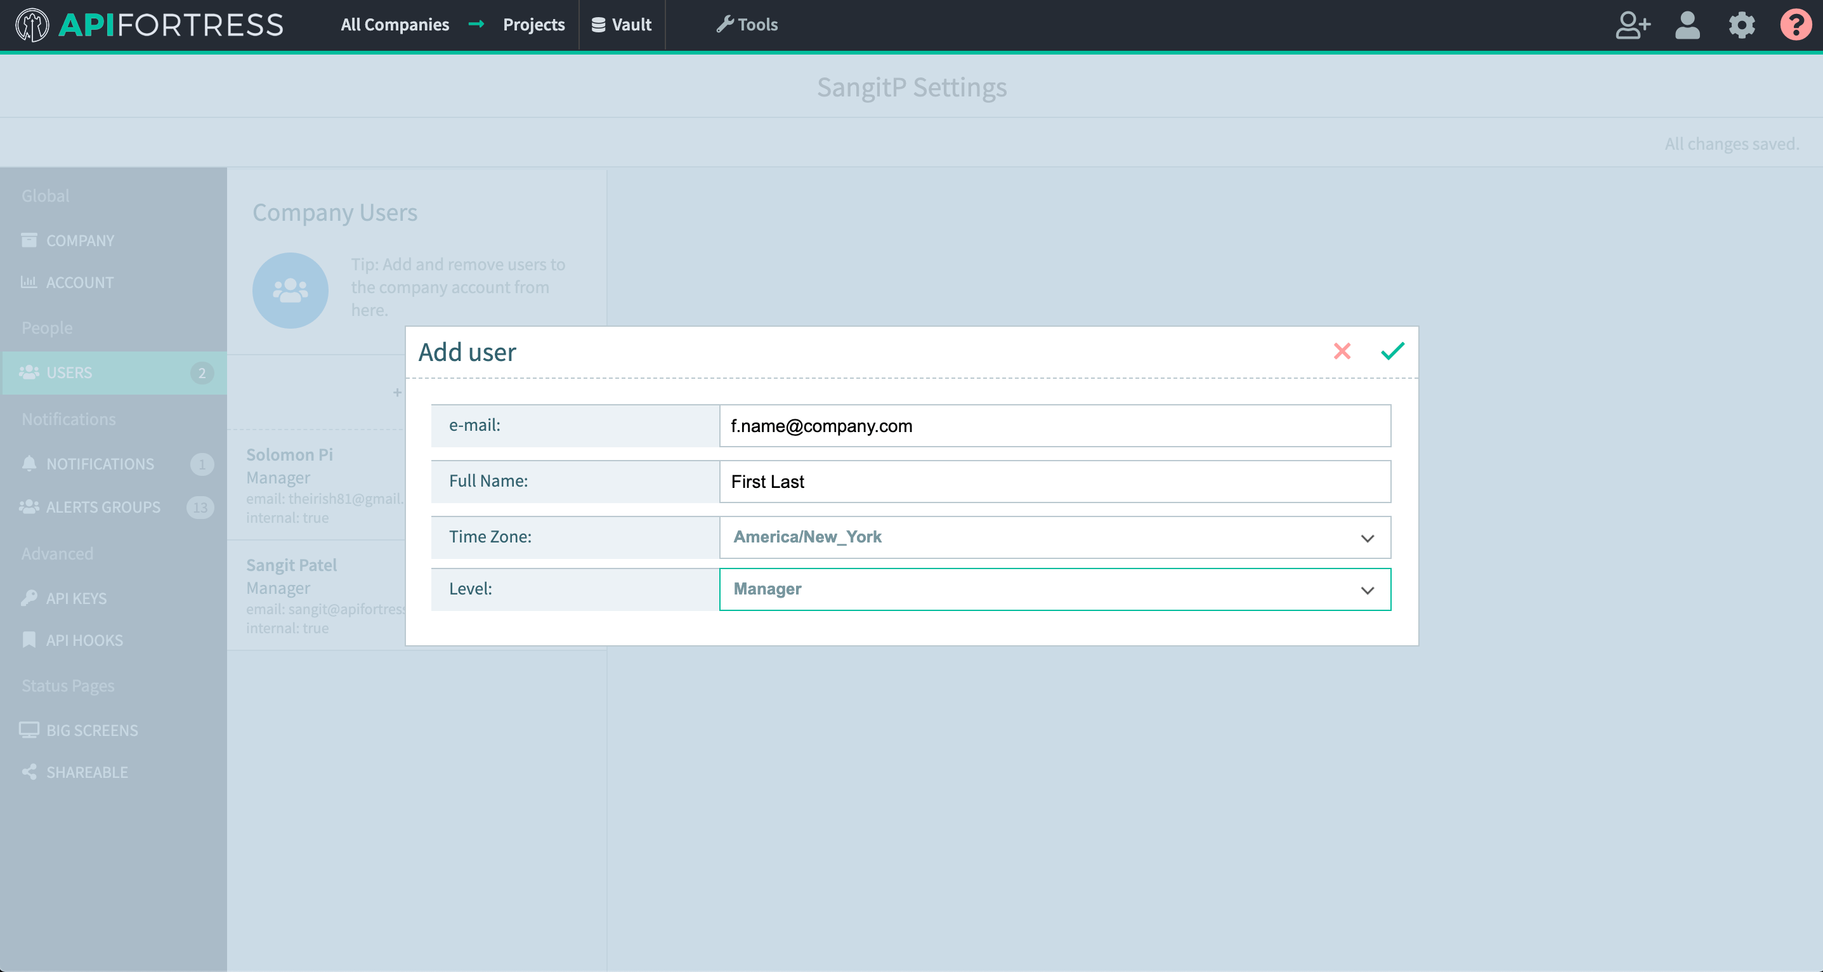Click the add-user invite icon in navbar
The width and height of the screenshot is (1823, 972).
point(1633,26)
